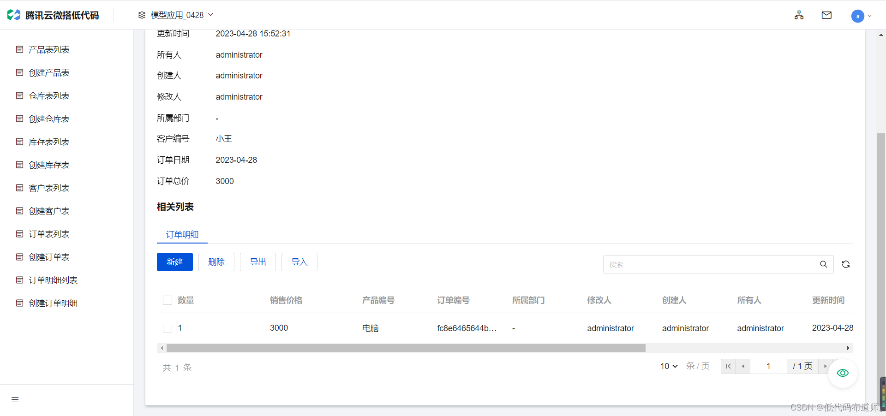The width and height of the screenshot is (886, 416).
Task: Go to 库存表列表 page
Action: [49, 142]
